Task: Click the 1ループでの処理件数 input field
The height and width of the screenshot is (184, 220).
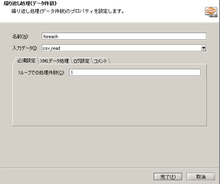Action: click(135, 72)
